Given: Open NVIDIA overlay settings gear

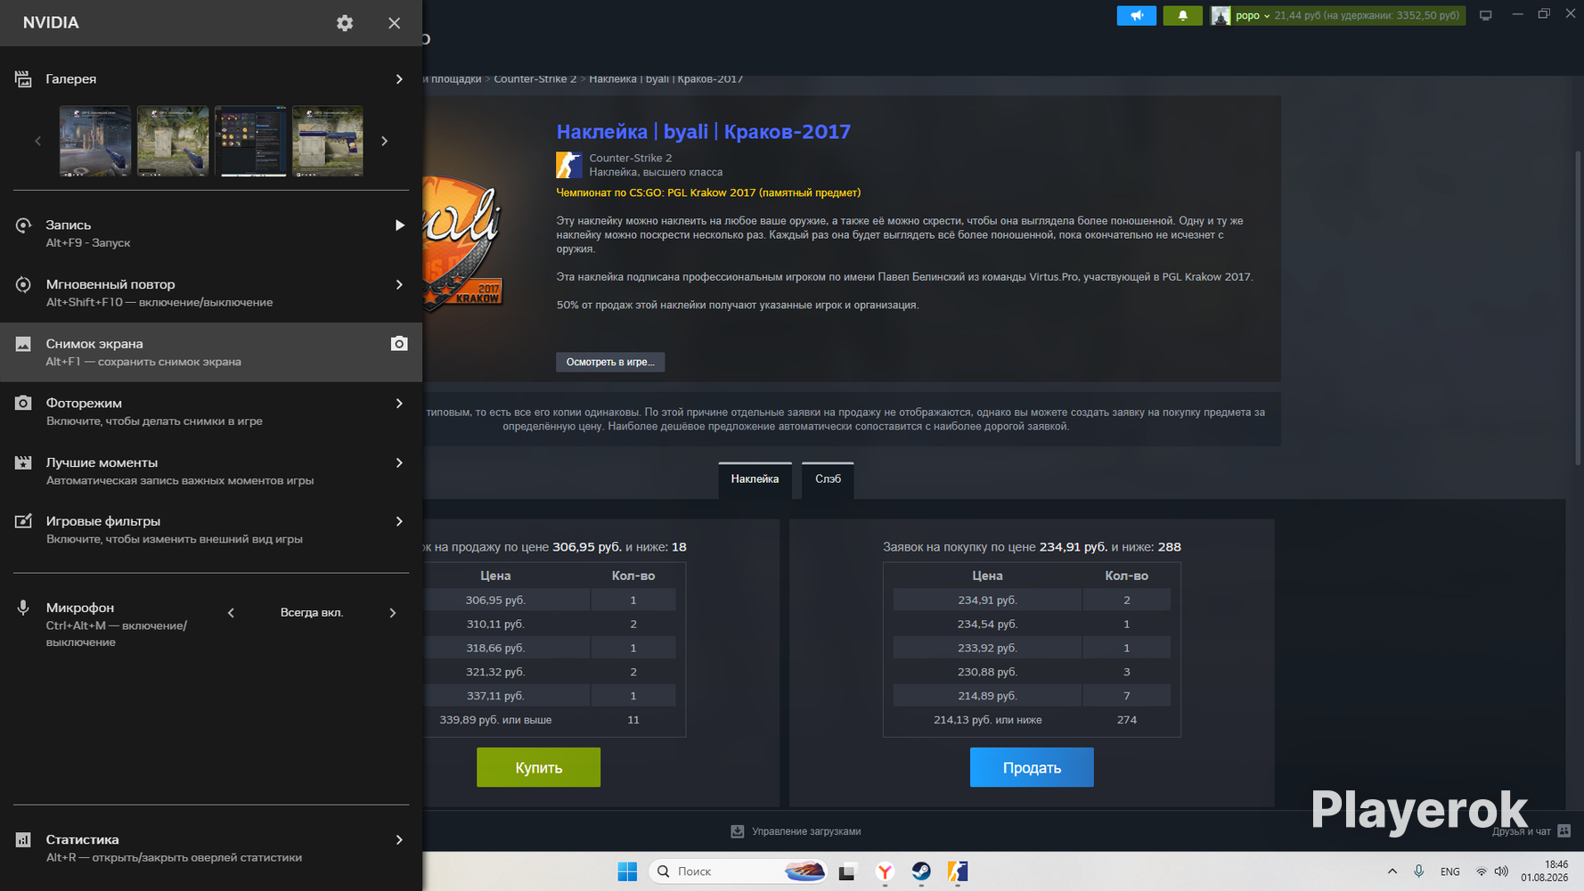Looking at the screenshot, I should point(345,23).
